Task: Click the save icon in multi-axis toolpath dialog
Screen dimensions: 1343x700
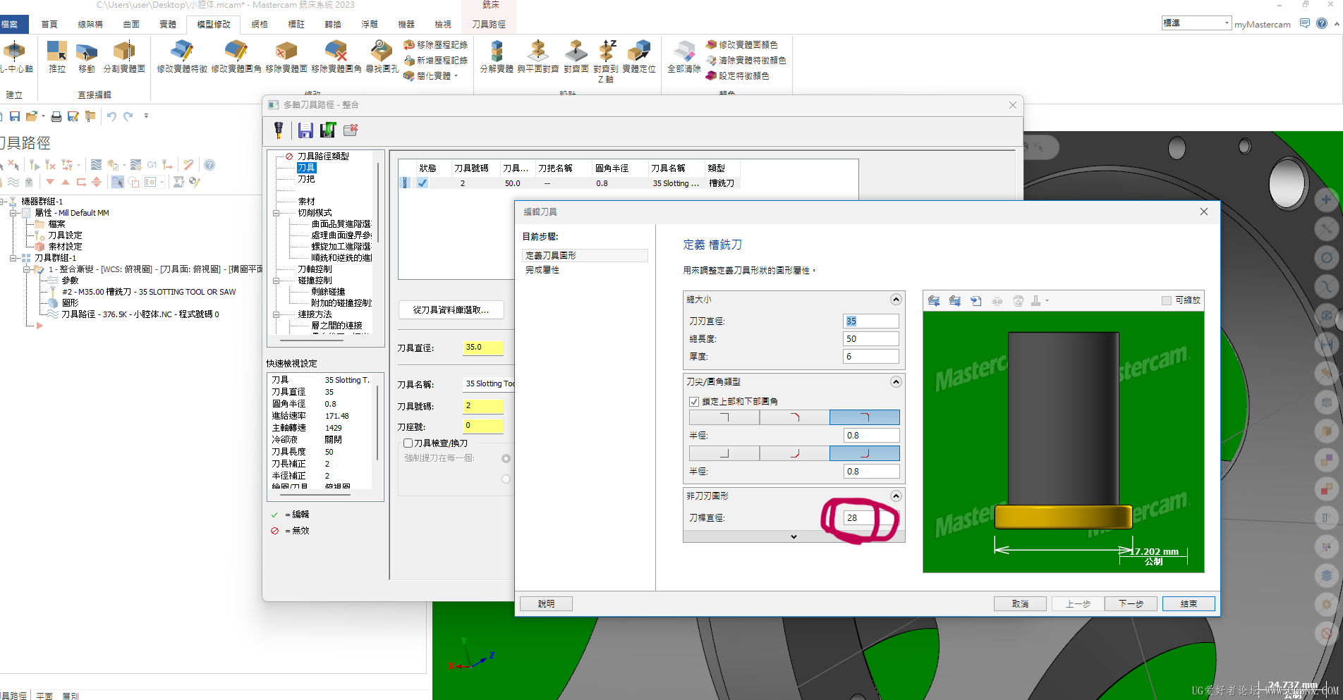Action: pos(305,130)
